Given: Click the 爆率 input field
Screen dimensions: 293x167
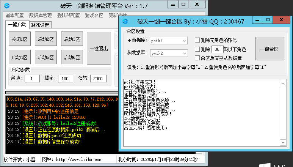Looking at the screenshot, I should [65, 79].
